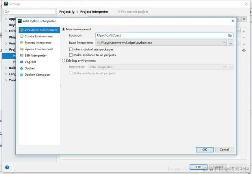Show early releases with the eye icon
Viewport: 252px width, 174px height.
(x=244, y=50)
